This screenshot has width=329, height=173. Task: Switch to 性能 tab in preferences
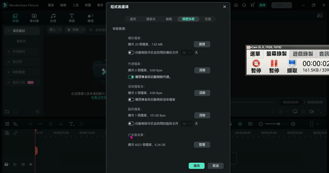[x=208, y=19]
